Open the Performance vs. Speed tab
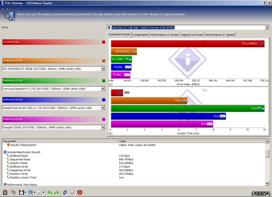Image resolution: width=272 pixels, height=197 pixels. (x=220, y=35)
